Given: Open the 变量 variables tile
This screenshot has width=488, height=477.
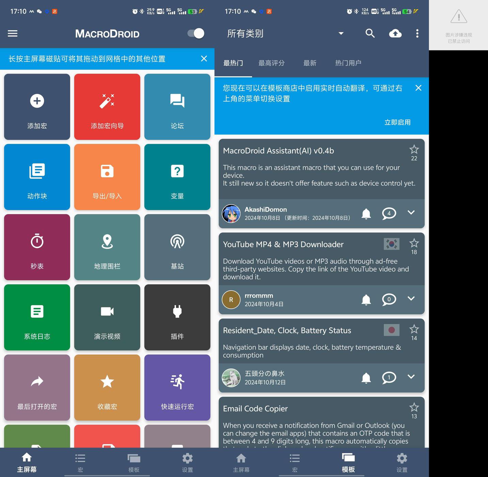Looking at the screenshot, I should click(x=177, y=177).
